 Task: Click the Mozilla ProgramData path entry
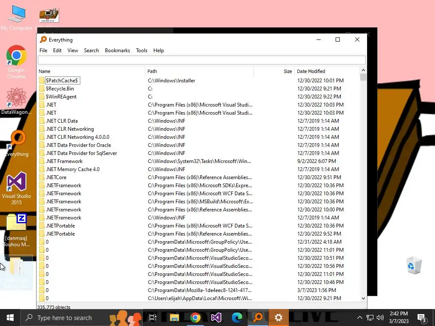coord(200,290)
